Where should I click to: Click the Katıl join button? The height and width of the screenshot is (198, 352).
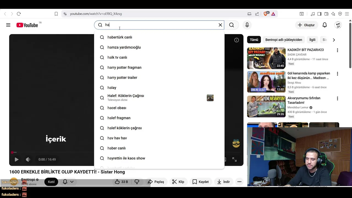pos(51,182)
